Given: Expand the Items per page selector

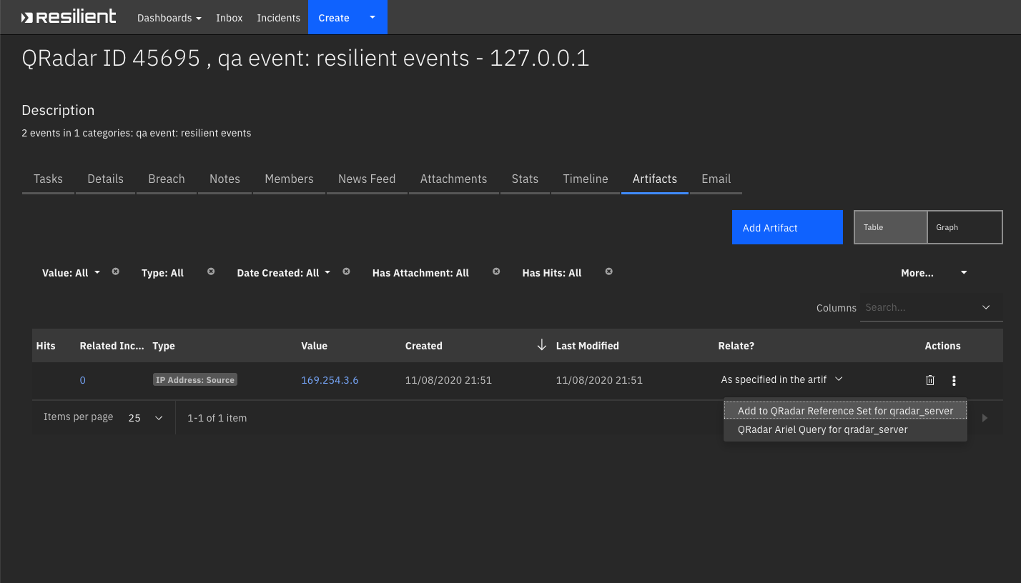Looking at the screenshot, I should point(143,418).
